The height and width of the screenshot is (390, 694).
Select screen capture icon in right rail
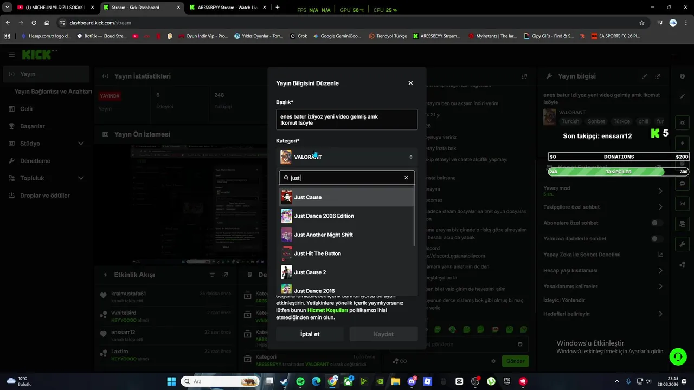682,123
